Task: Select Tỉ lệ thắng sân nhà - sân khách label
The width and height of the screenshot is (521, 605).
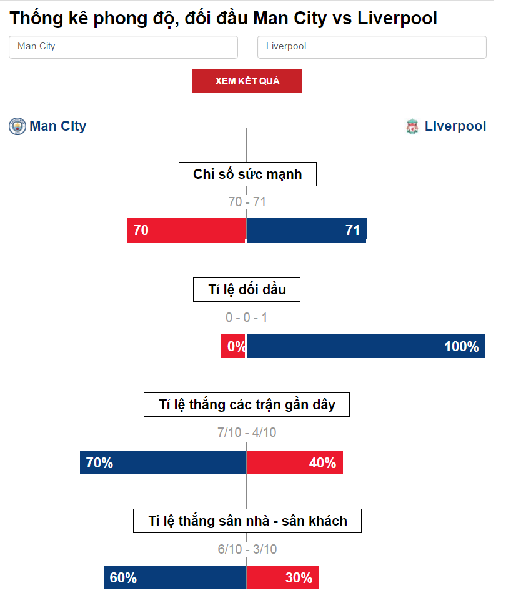Action: (x=247, y=521)
